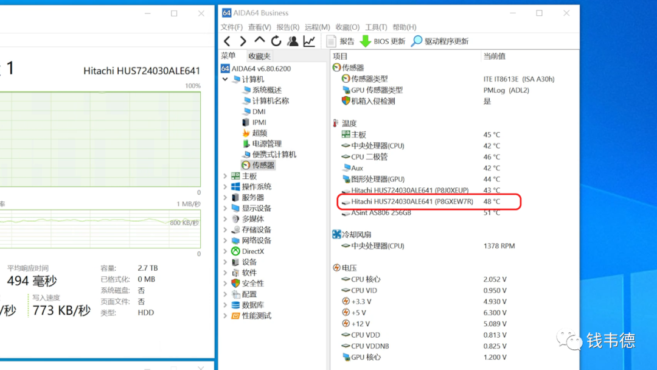
Task: Select 便携式计算机 in the tree
Action: (x=269, y=155)
